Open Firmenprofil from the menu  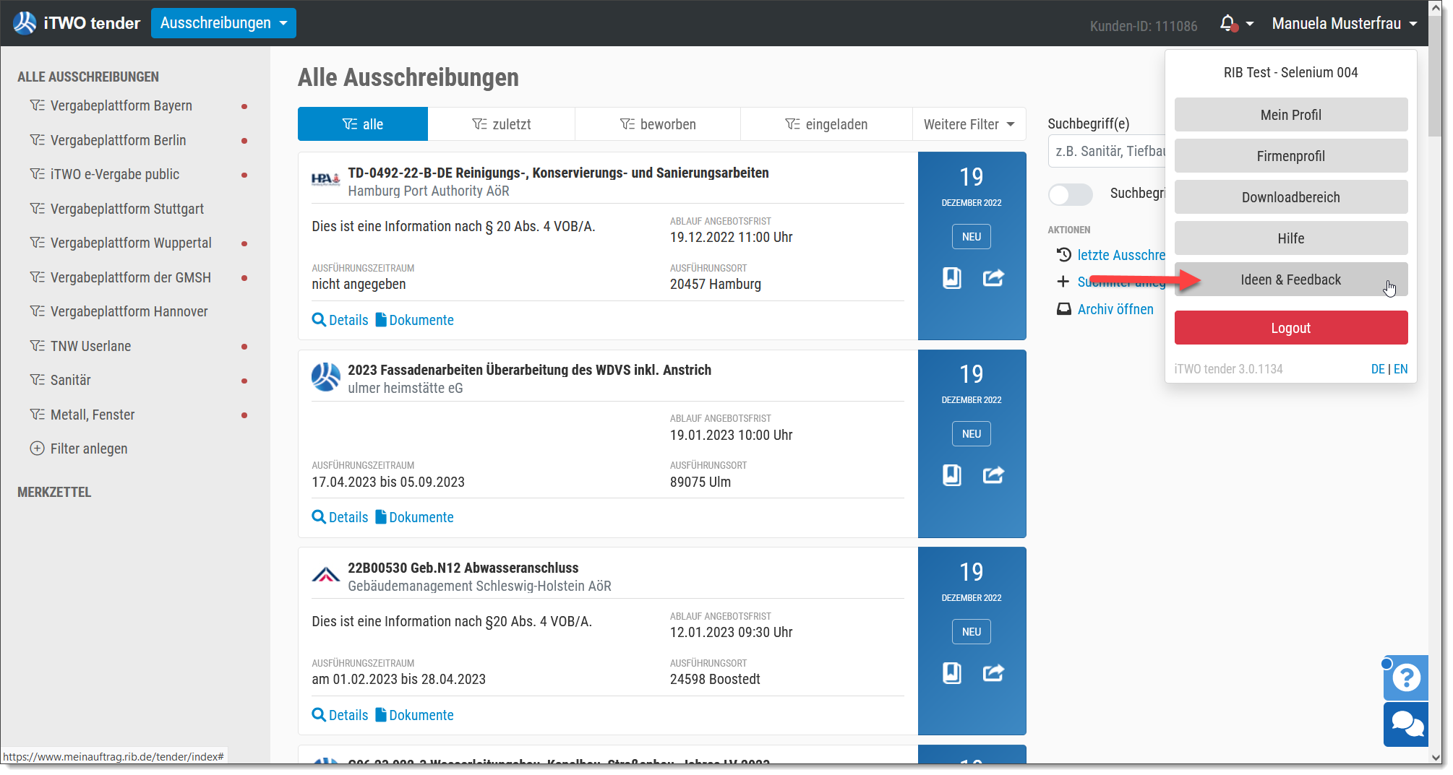(x=1291, y=156)
